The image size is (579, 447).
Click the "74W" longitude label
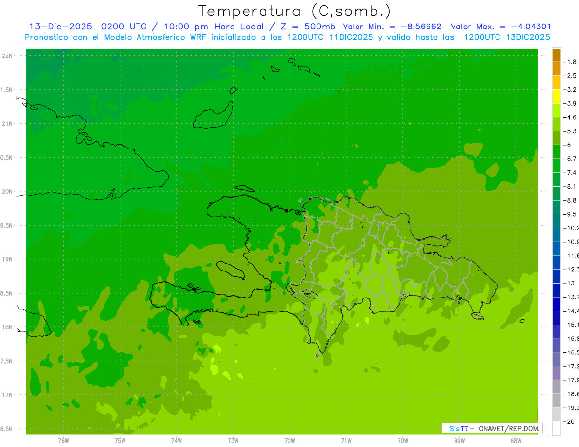pos(176,440)
